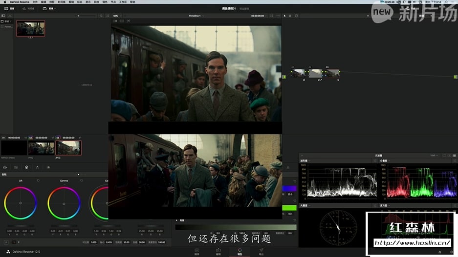This screenshot has height=257, width=458.
Task: Open the waveform scope settings icon
Action: coord(375,160)
